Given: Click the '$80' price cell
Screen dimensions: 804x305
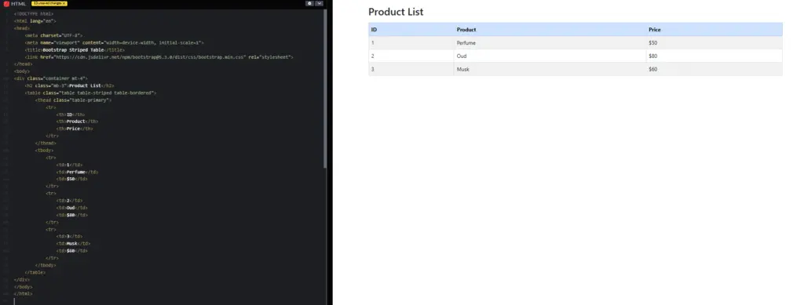Looking at the screenshot, I should (x=714, y=56).
